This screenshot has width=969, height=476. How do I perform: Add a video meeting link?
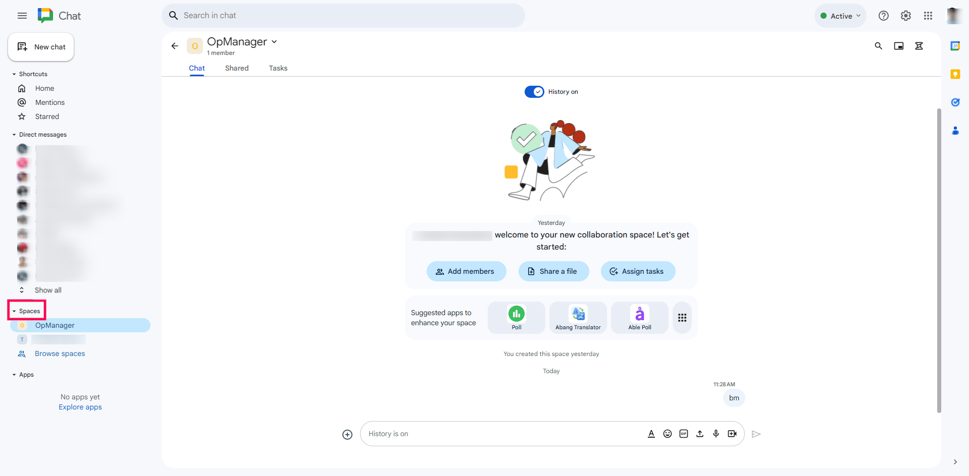732,434
